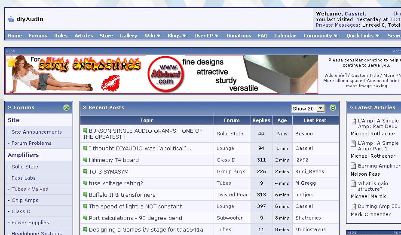Screen dimensions: 401x235
Task: Open Group Buys forum link
Action: click(x=231, y=171)
